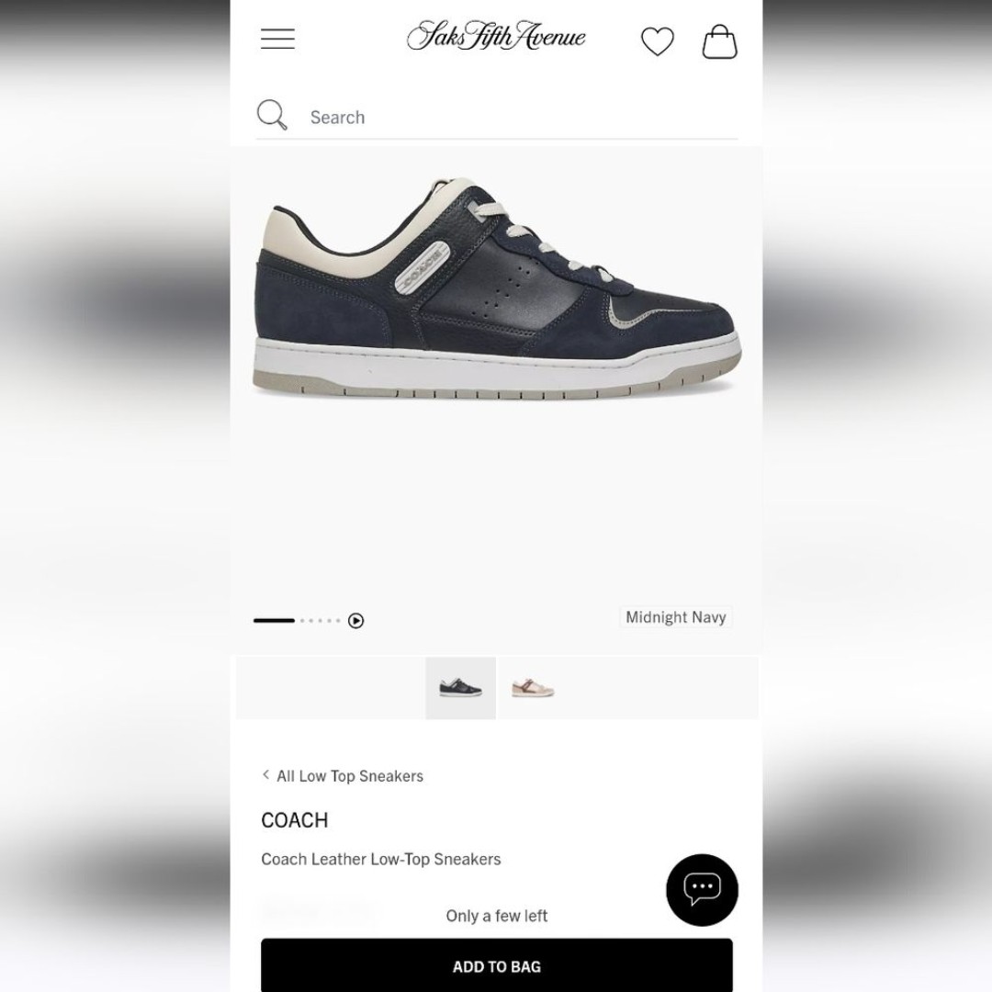992x992 pixels.
Task: Click the Saks Fifth Avenue logo
Action: point(496,36)
